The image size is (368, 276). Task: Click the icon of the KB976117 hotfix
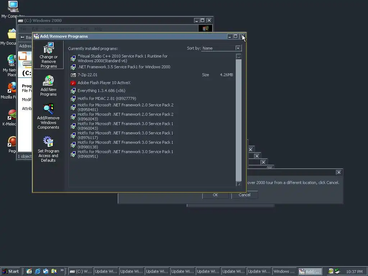(x=73, y=135)
